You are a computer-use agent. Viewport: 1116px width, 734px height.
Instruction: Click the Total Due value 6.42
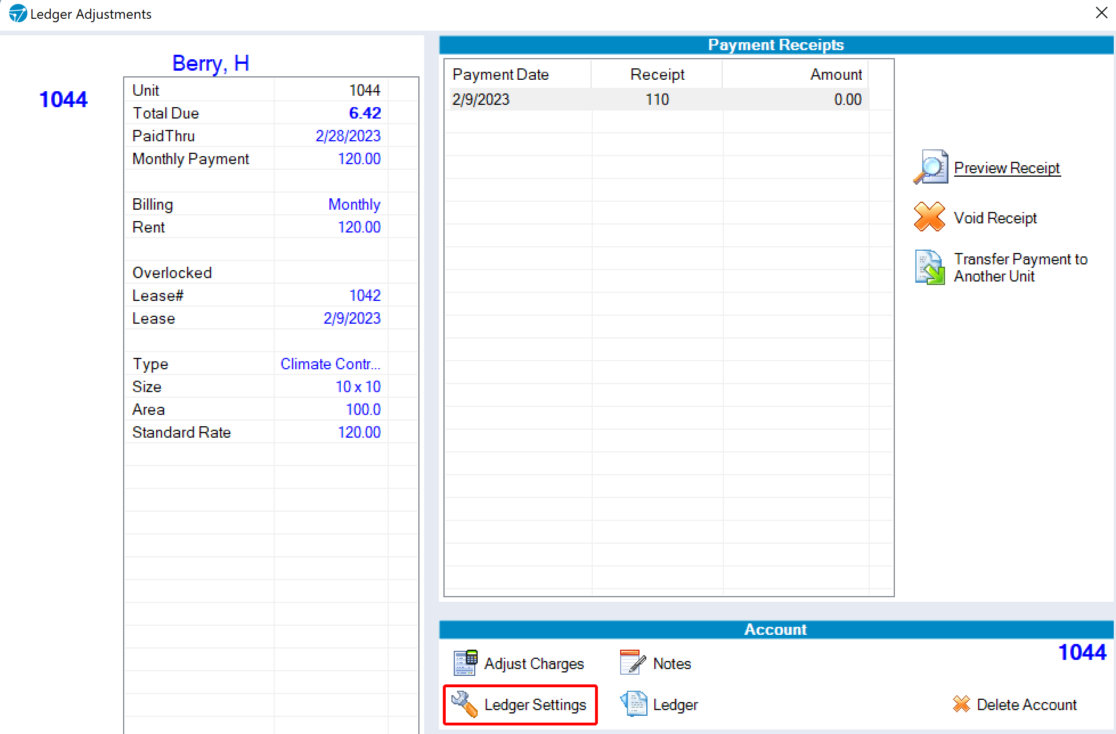click(x=365, y=113)
